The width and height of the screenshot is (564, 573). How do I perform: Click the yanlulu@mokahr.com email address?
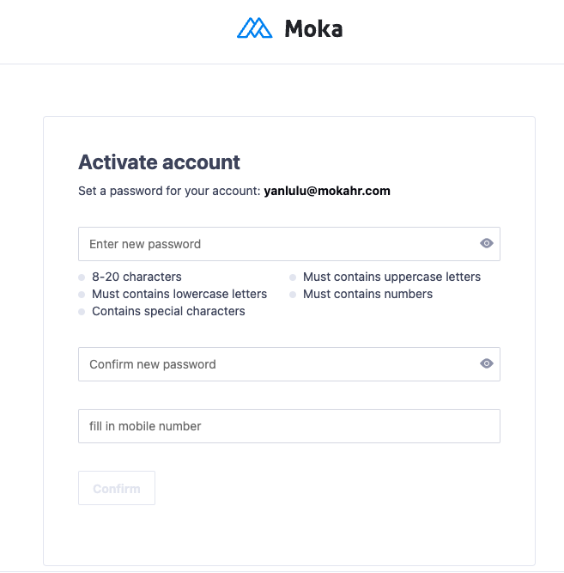[x=327, y=191]
